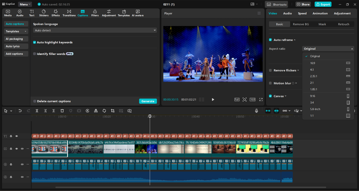
Task: Enable the Remove flickers checkbox
Action: point(270,70)
